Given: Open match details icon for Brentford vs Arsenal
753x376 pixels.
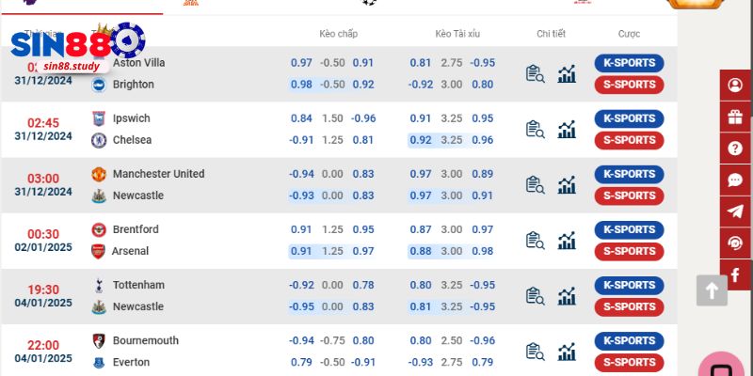Looking at the screenshot, I should tap(535, 241).
